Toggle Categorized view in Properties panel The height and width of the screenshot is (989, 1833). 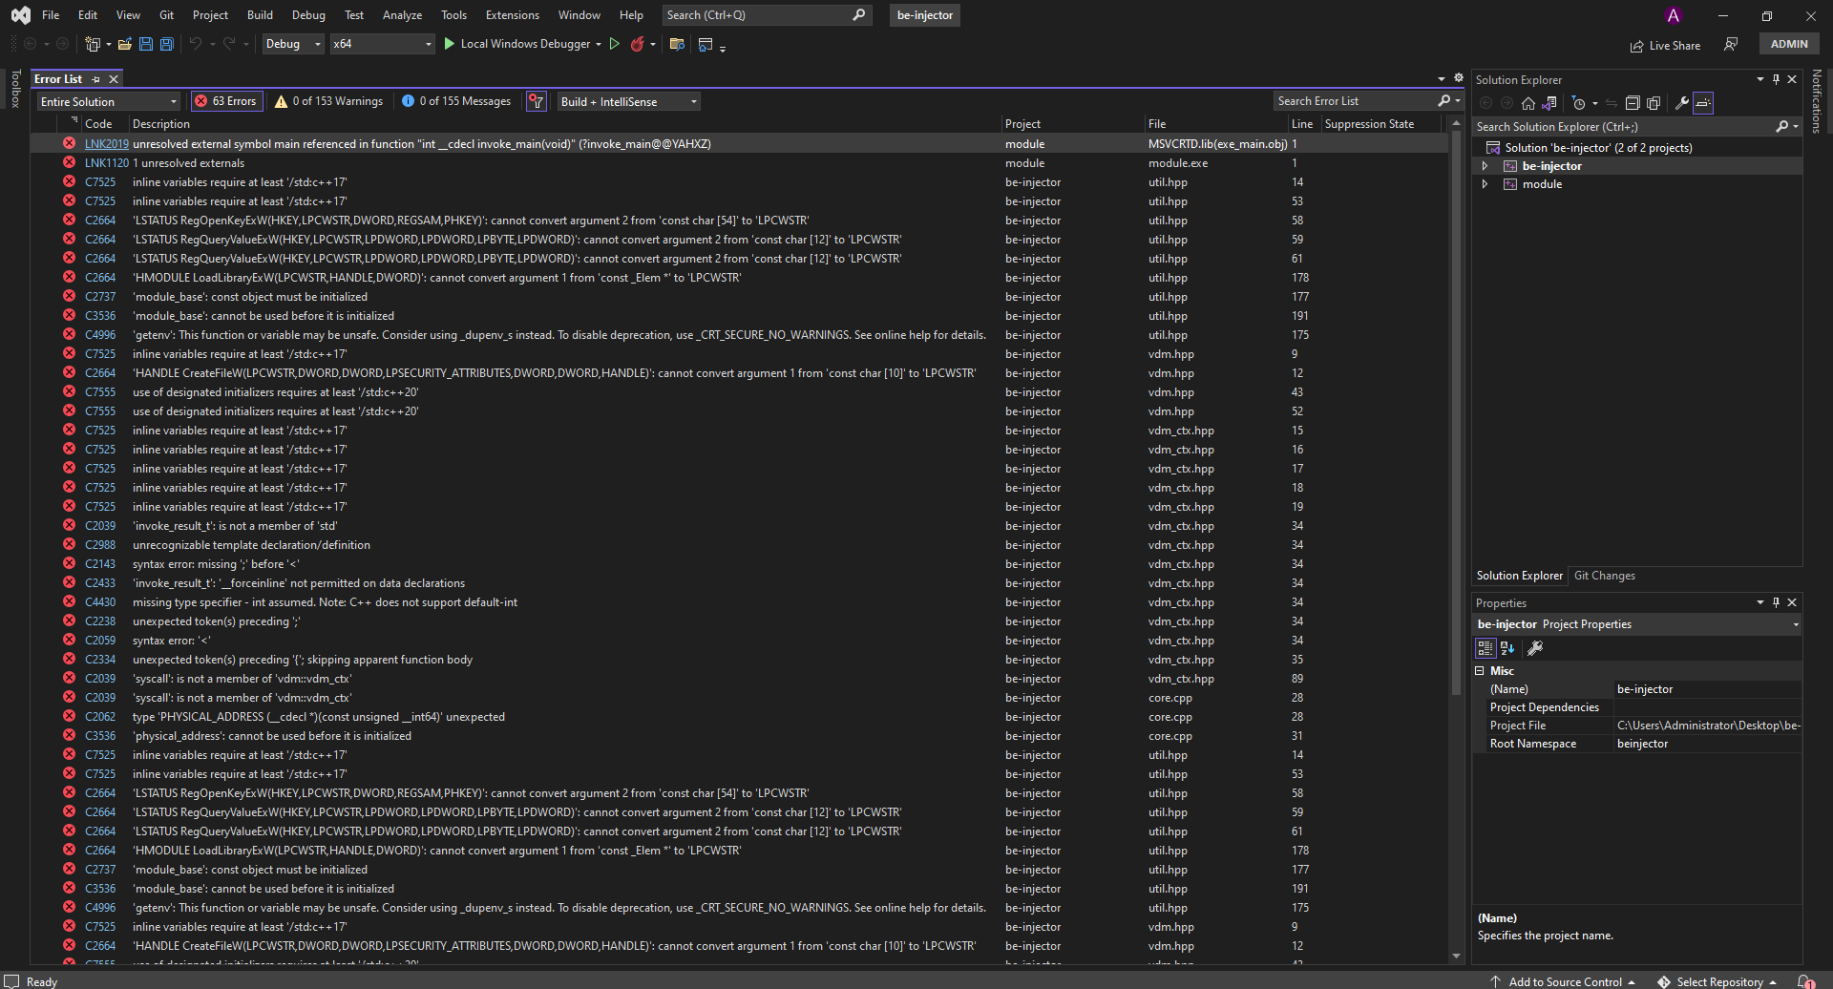pos(1485,648)
